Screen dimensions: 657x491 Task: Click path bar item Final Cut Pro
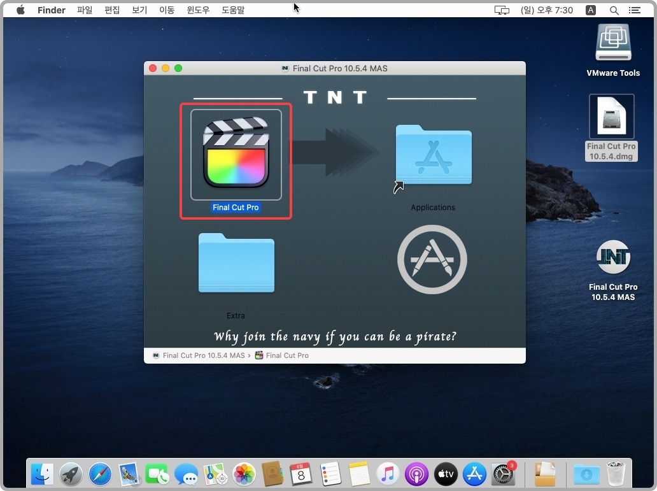point(282,355)
